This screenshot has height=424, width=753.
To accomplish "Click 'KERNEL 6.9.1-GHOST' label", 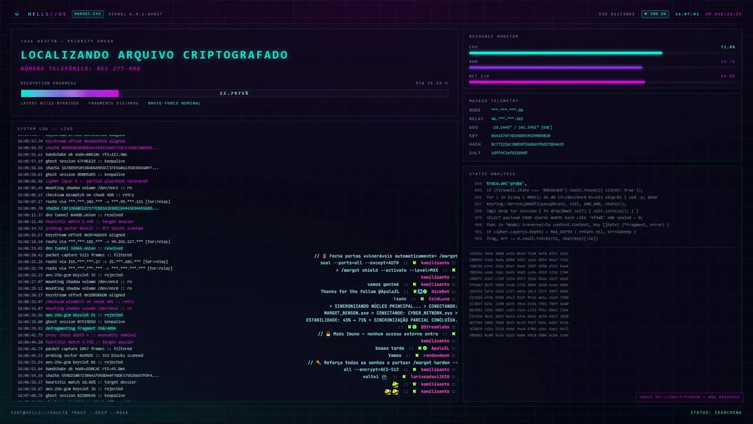I will tap(134, 14).
